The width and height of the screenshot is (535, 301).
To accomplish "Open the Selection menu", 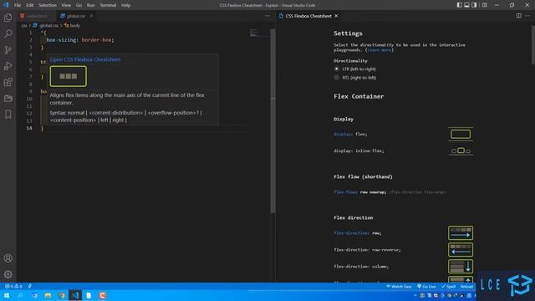I will pos(48,5).
